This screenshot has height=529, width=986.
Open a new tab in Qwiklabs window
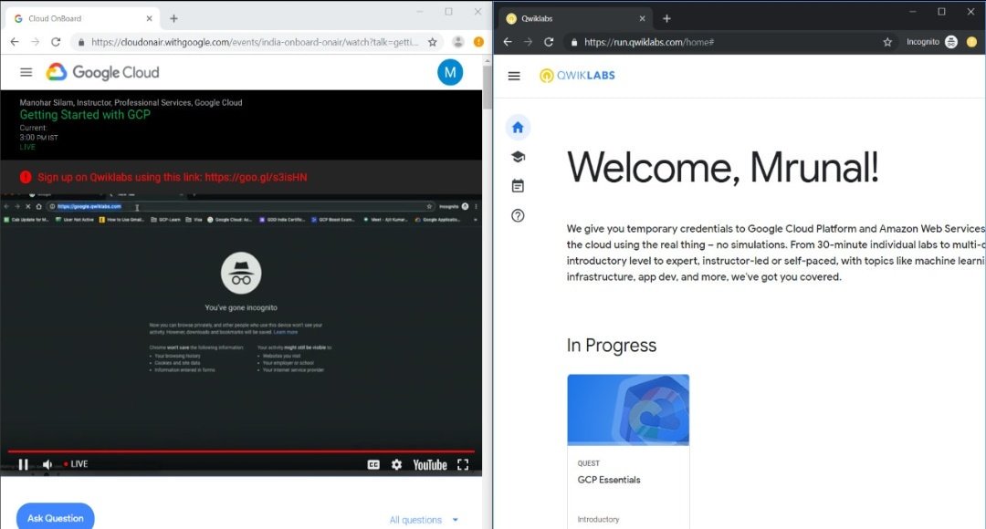click(x=666, y=19)
